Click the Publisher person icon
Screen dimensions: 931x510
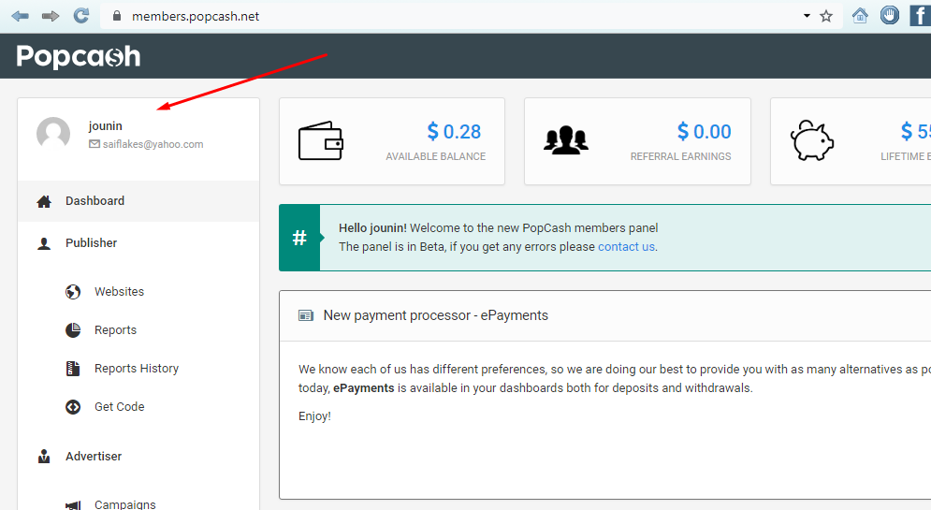[44, 243]
